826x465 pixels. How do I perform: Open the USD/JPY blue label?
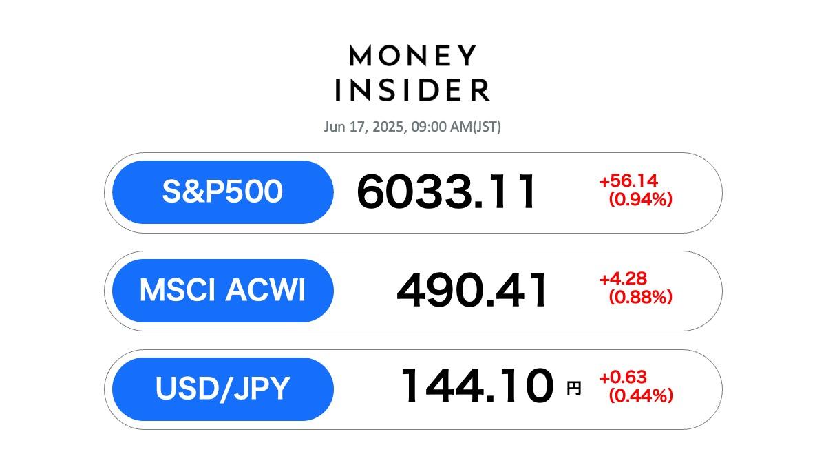(222, 389)
